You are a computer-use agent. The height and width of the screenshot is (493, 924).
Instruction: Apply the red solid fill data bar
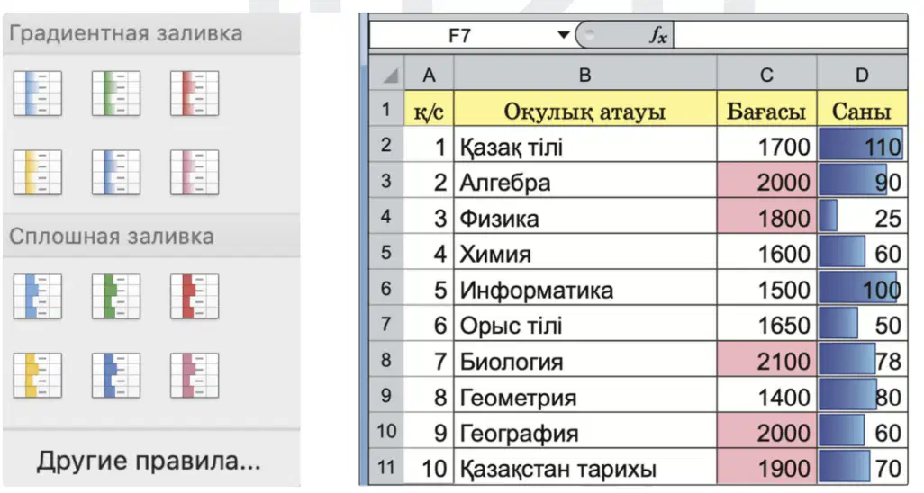tap(195, 296)
